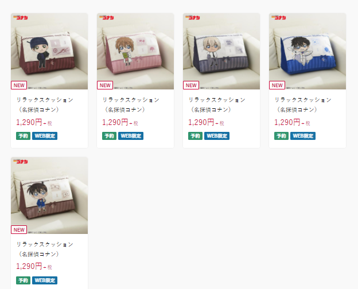Open the Conan character cushion image in second row

(49, 196)
